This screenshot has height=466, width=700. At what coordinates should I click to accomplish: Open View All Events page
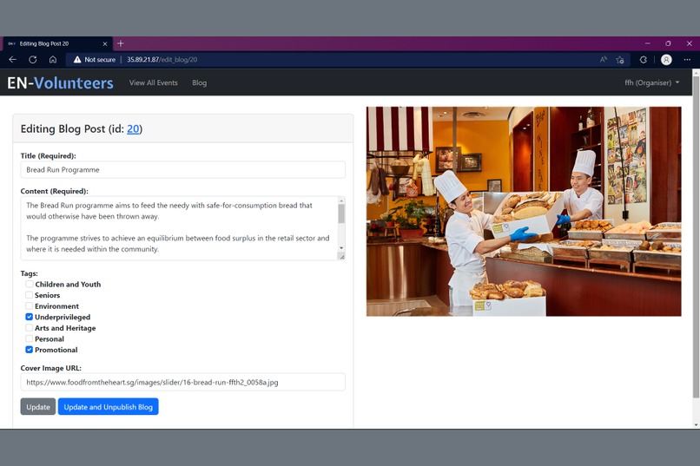click(154, 83)
